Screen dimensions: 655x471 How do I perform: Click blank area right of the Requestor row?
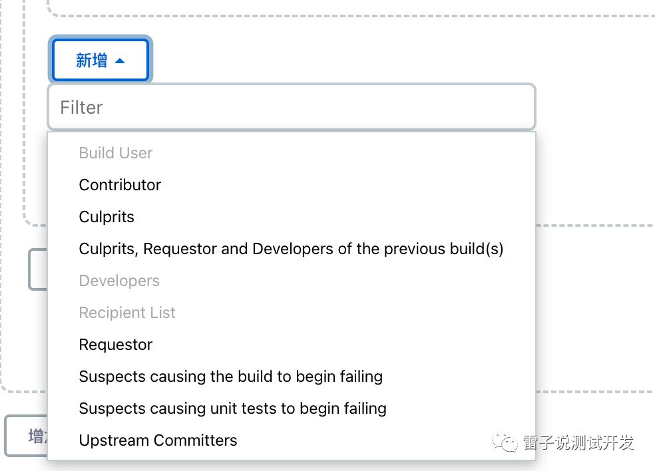tap(399, 345)
